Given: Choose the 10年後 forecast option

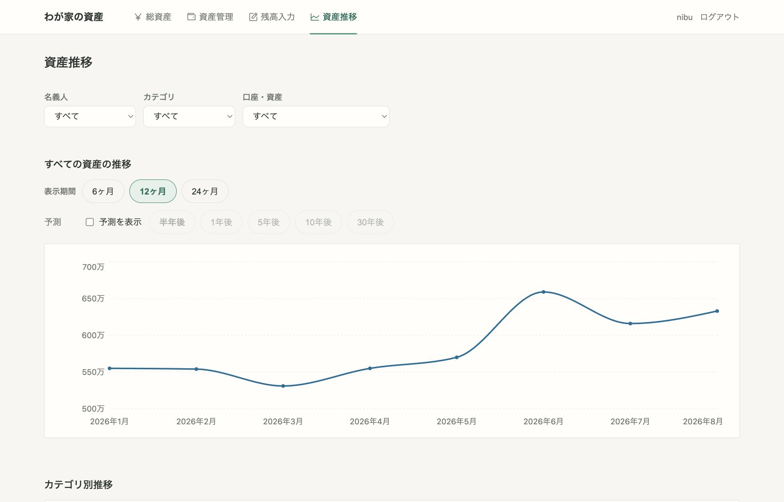Looking at the screenshot, I should pyautogui.click(x=318, y=222).
